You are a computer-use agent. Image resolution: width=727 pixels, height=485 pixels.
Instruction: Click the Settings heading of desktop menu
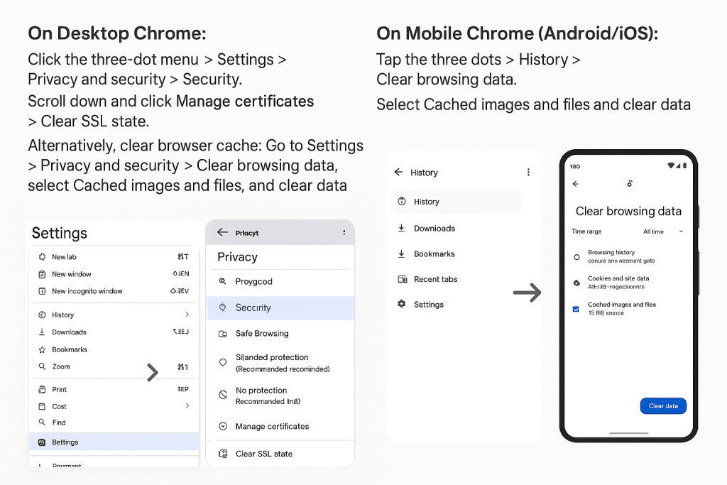tap(60, 233)
